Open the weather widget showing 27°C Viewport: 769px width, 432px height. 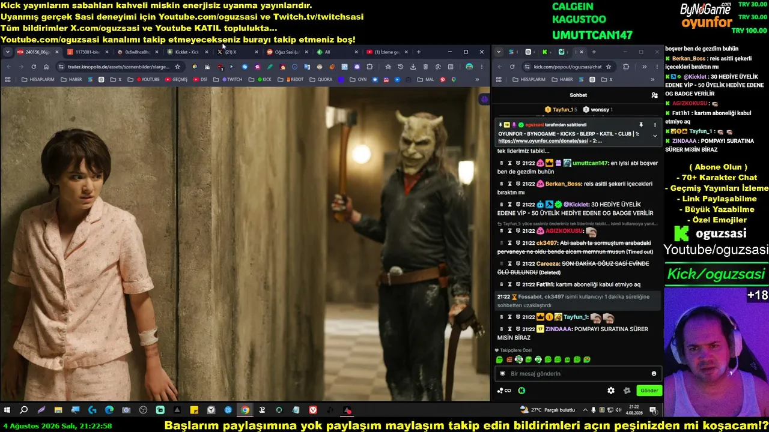(x=547, y=410)
